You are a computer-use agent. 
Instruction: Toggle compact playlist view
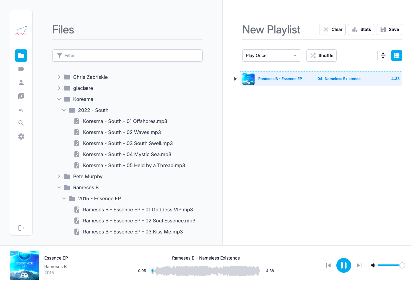point(383,56)
